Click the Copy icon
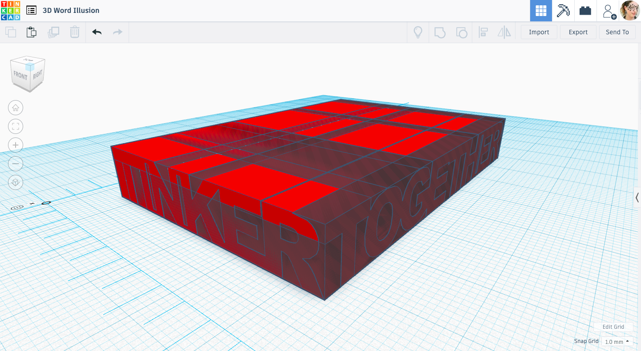 tap(11, 32)
